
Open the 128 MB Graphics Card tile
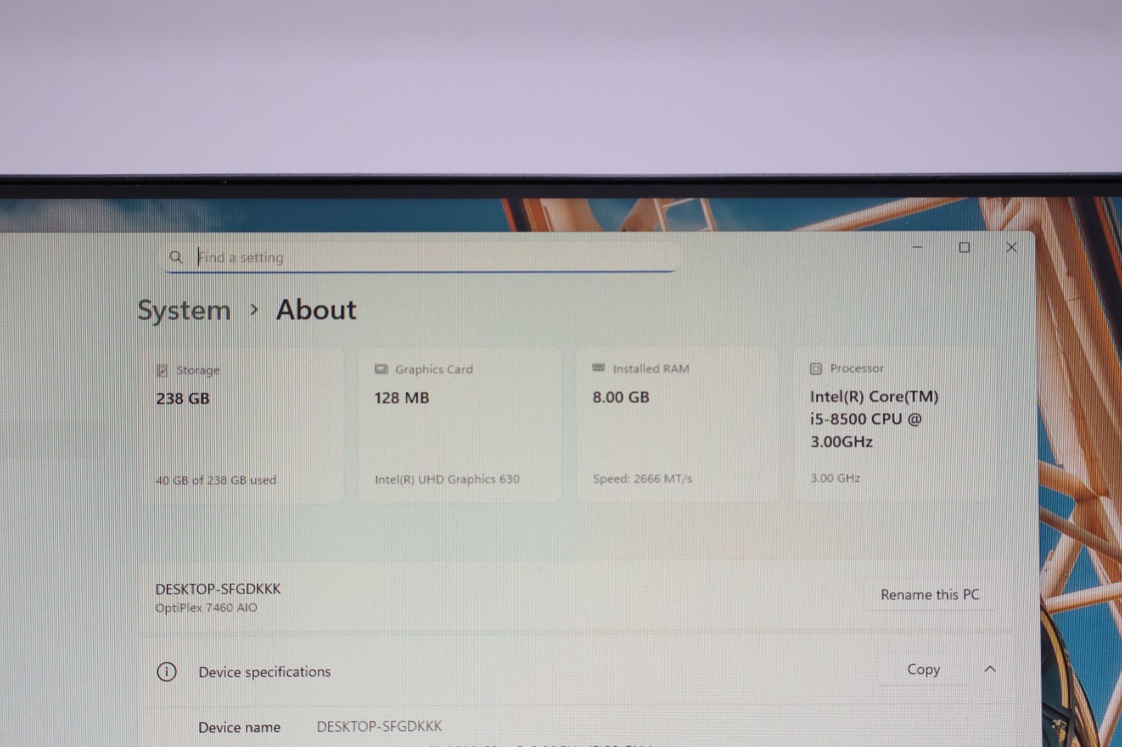pyautogui.click(x=459, y=425)
